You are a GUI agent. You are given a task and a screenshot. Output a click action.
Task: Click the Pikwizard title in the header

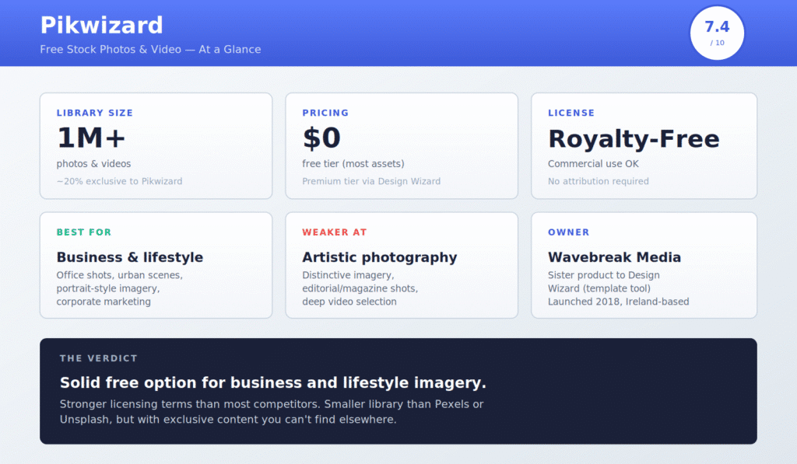101,25
